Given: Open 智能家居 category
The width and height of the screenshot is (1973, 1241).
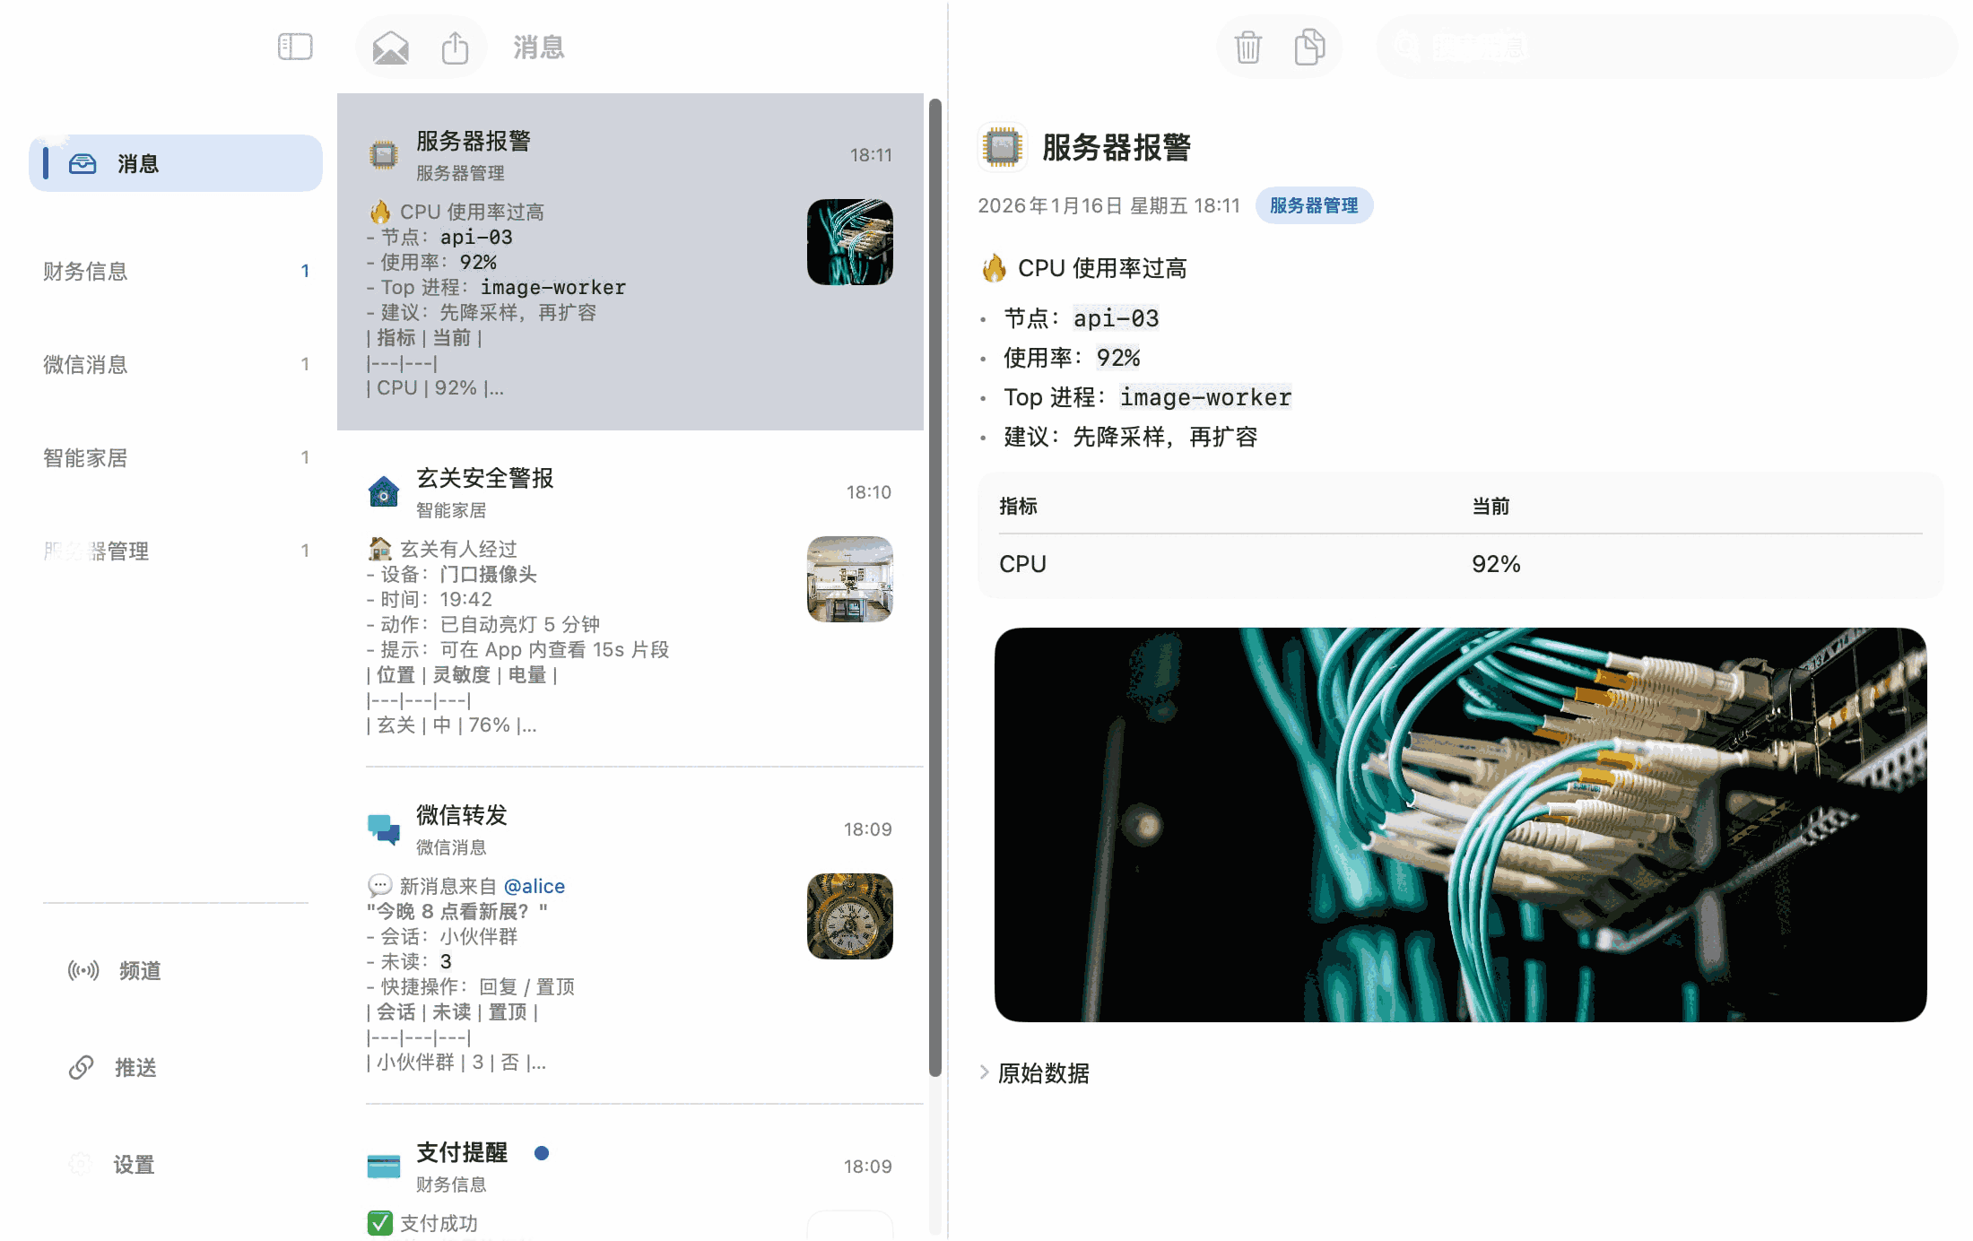Looking at the screenshot, I should tap(85, 457).
